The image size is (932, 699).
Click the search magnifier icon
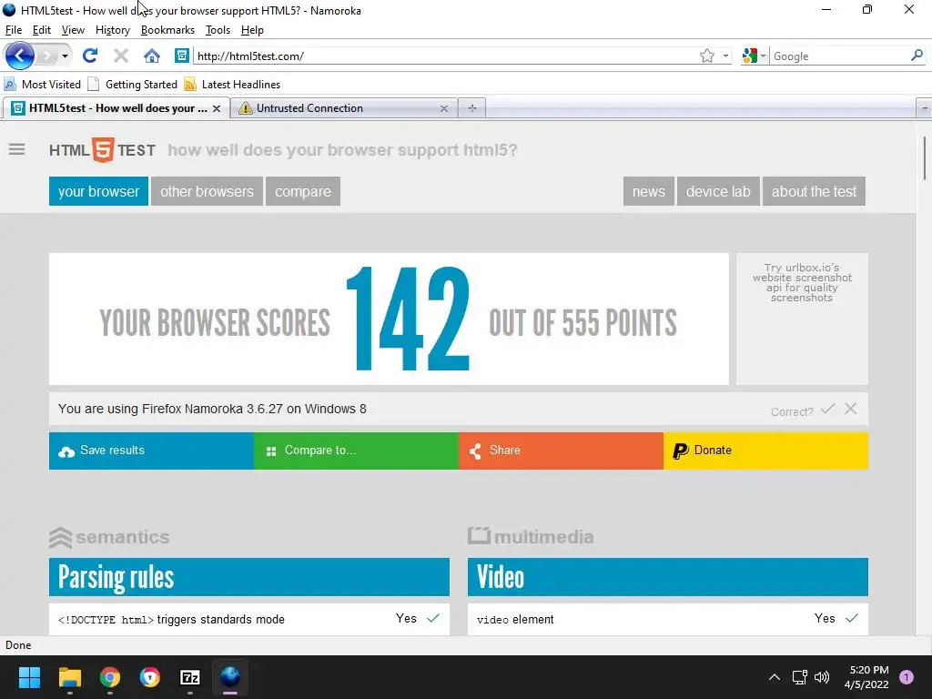coord(917,56)
